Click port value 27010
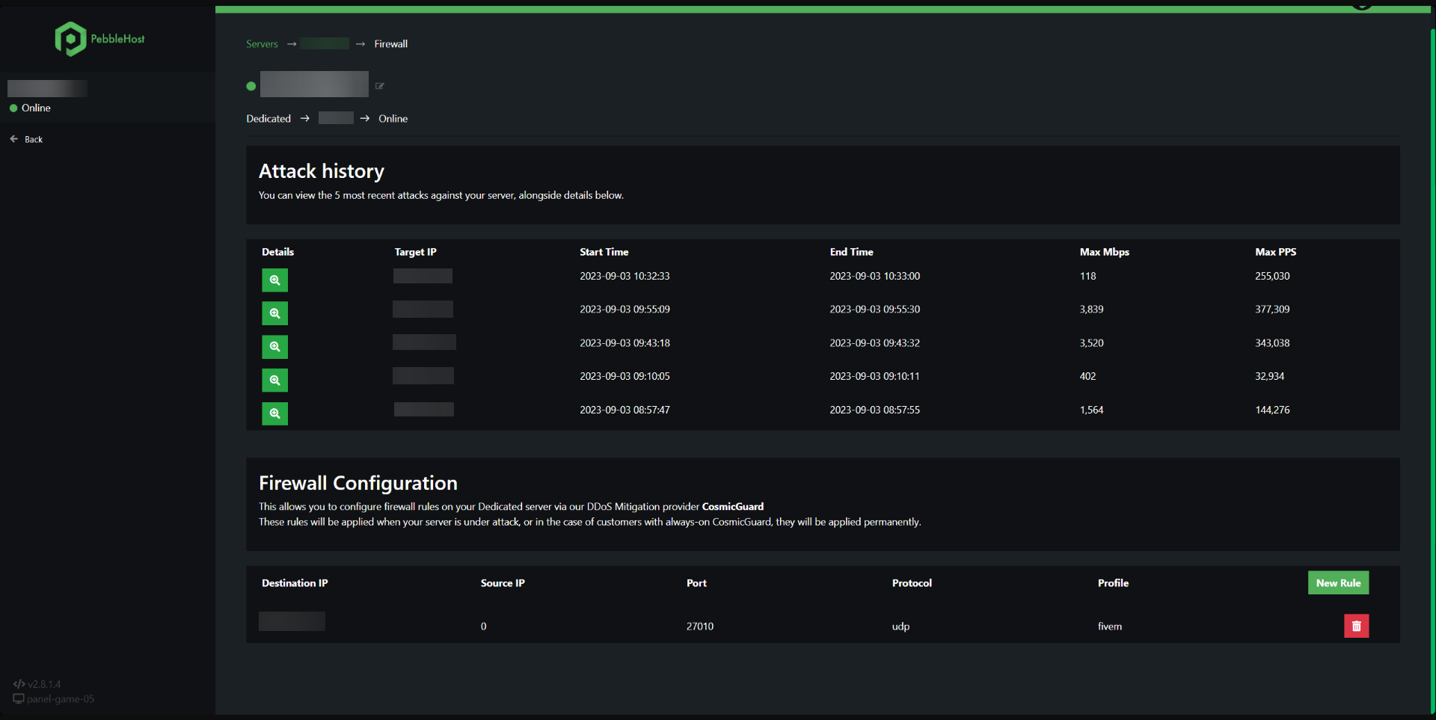 tap(699, 627)
